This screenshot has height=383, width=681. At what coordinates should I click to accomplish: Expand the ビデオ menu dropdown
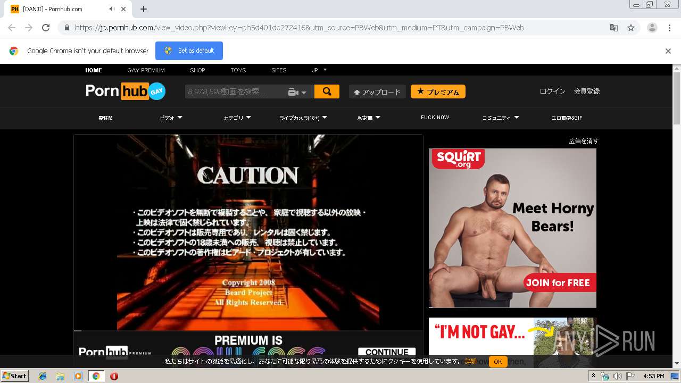[171, 118]
